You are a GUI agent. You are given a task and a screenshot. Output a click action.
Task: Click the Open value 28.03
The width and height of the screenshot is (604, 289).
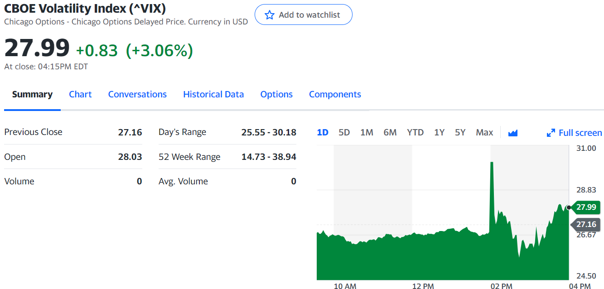130,157
